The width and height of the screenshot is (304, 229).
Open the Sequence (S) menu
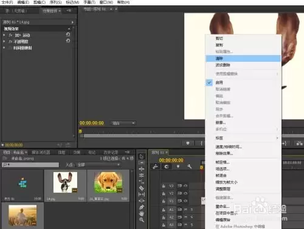(x=56, y=2)
